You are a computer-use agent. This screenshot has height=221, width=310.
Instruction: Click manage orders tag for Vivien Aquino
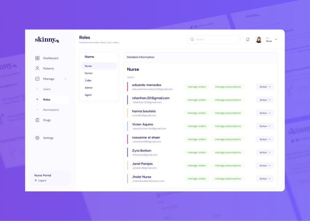[196, 126]
